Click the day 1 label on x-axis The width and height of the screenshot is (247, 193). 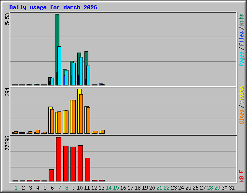[x=16, y=188]
